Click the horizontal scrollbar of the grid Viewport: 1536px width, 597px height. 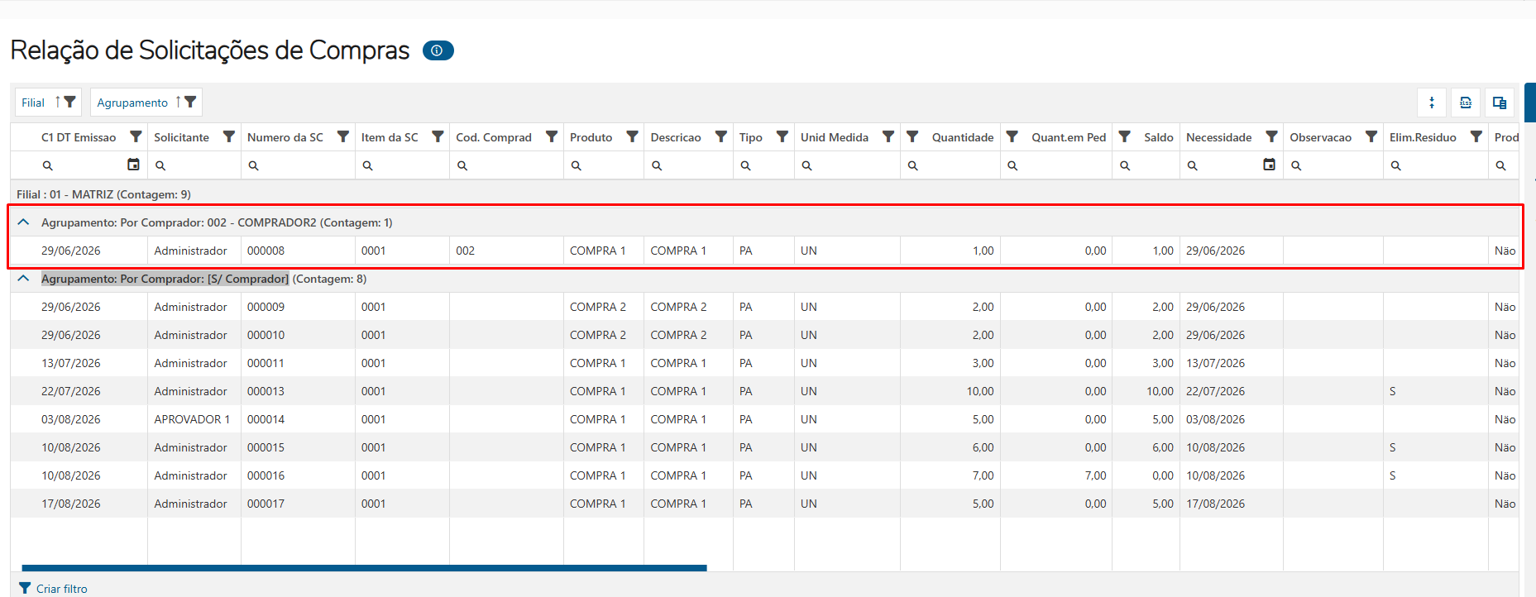(x=364, y=568)
